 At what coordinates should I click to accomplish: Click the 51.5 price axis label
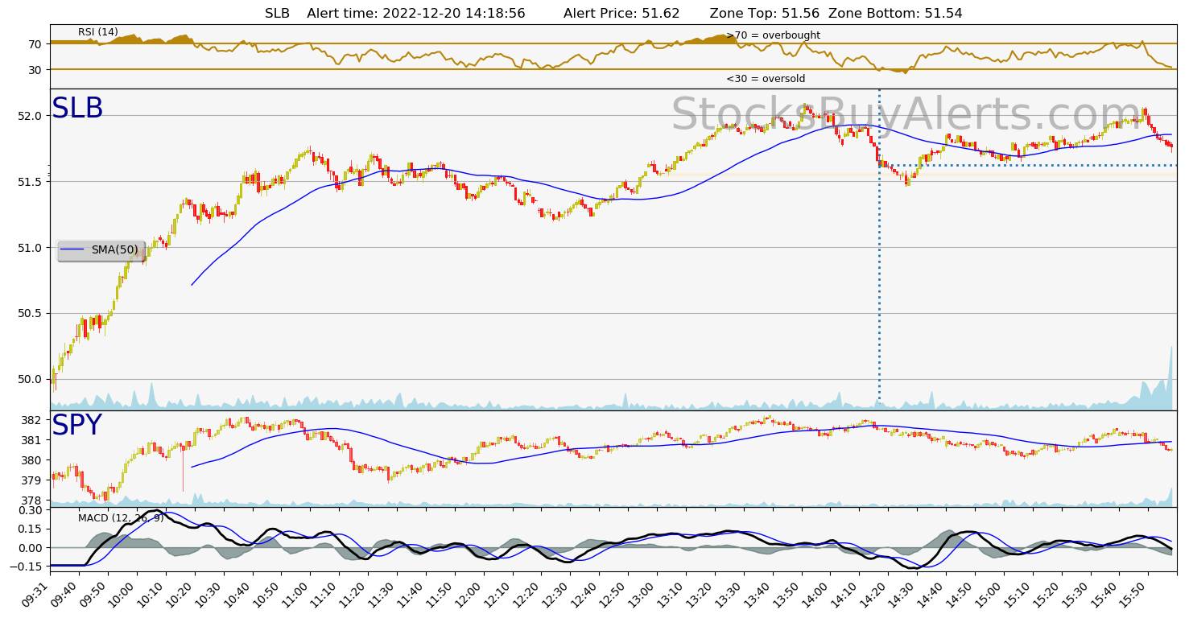coord(31,182)
